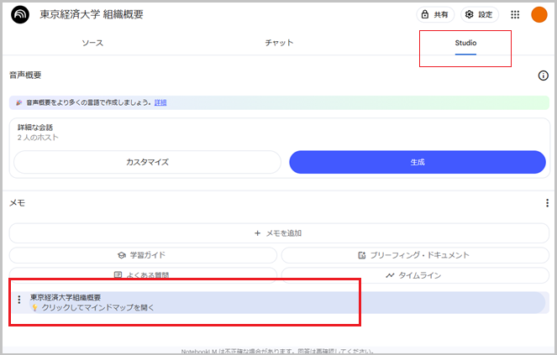This screenshot has width=557, height=355.
Task: Create a よくある質問 FAQ note
Action: click(143, 274)
